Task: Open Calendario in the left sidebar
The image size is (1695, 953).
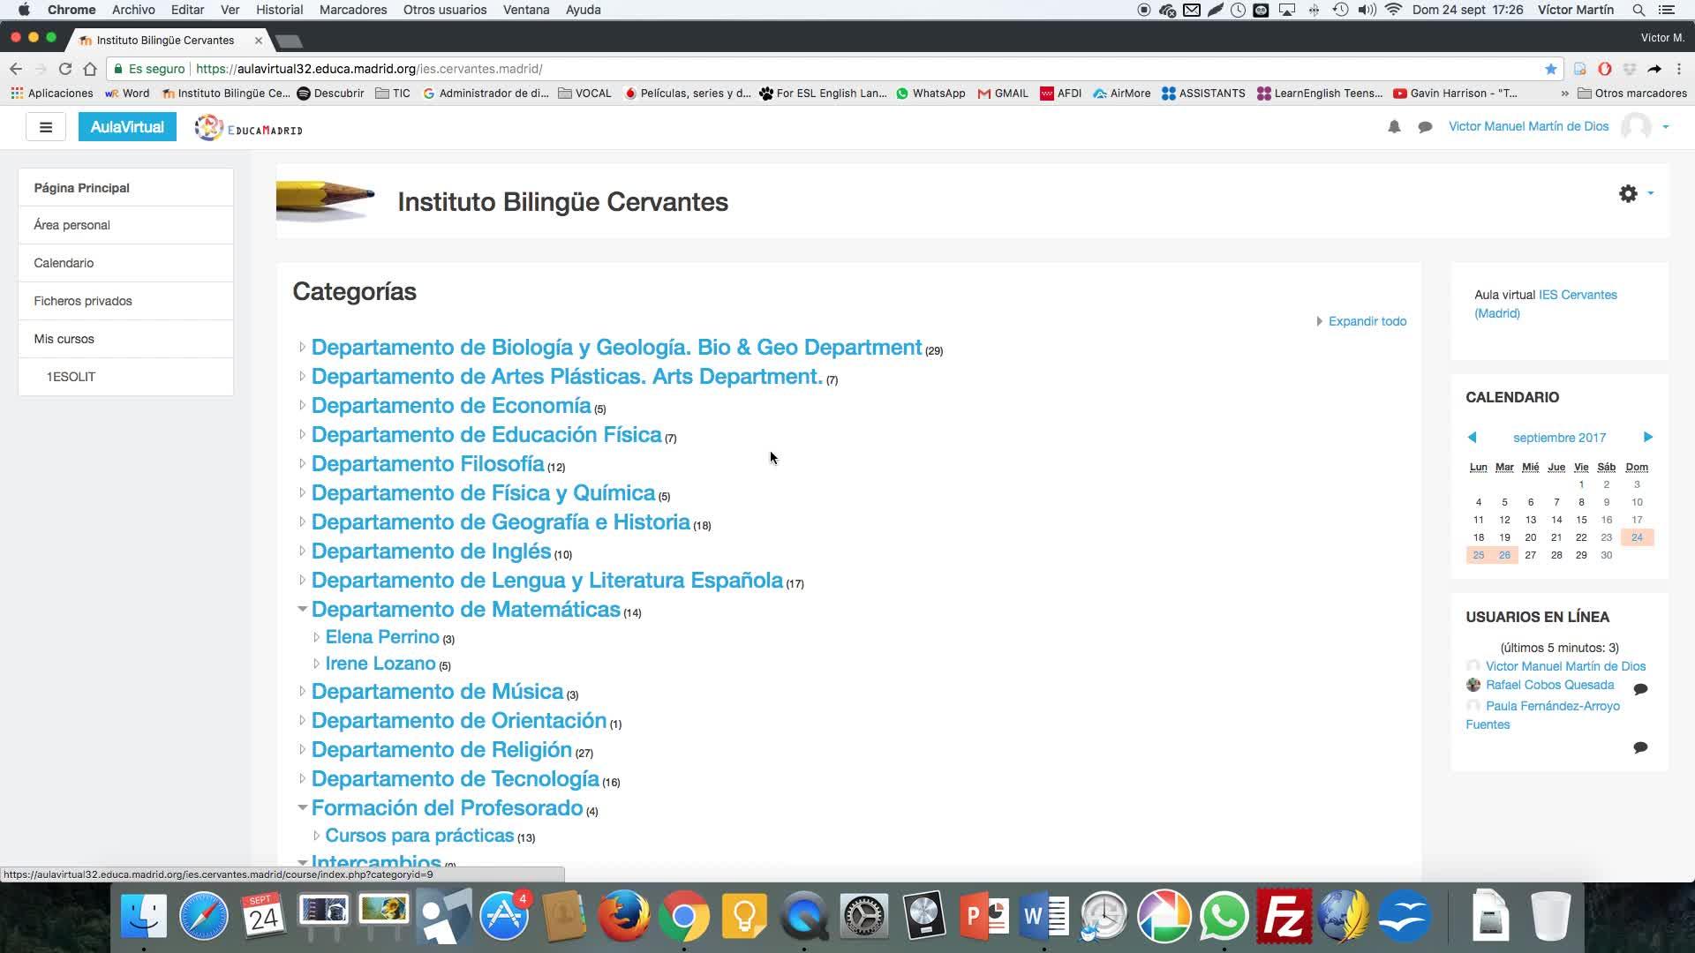Action: pos(64,263)
